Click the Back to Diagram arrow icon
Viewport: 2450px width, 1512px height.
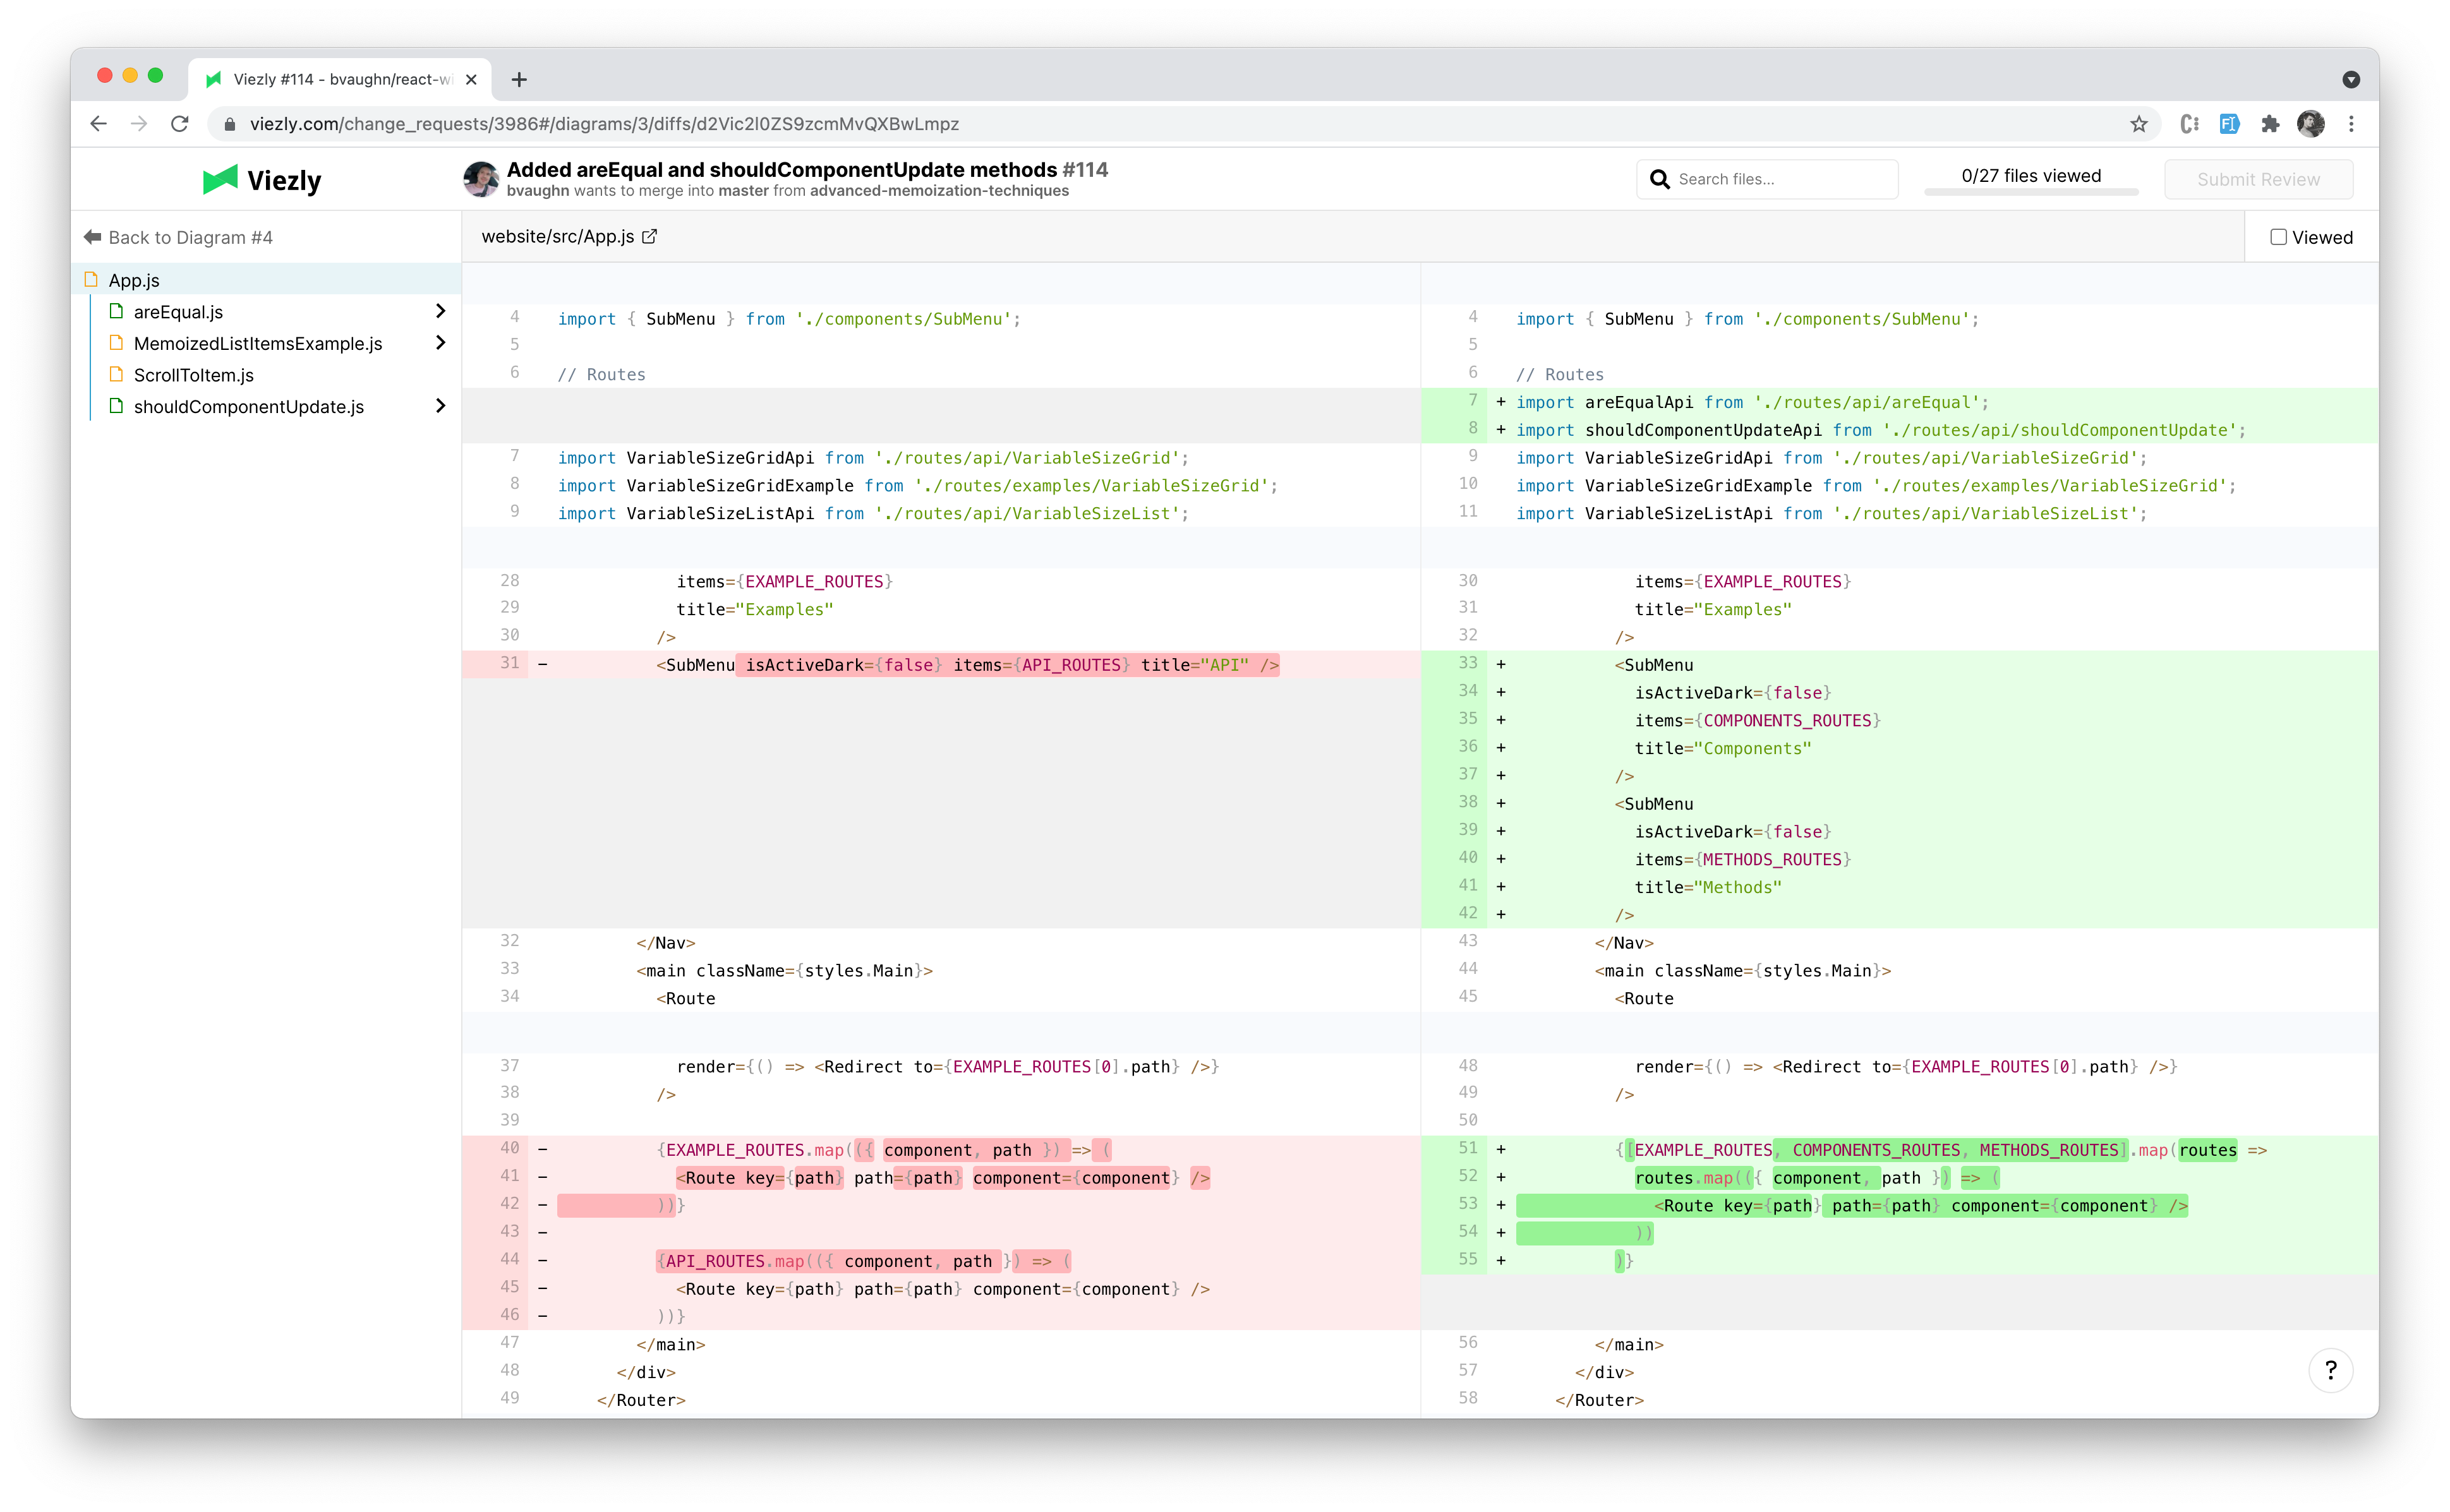pos(93,237)
